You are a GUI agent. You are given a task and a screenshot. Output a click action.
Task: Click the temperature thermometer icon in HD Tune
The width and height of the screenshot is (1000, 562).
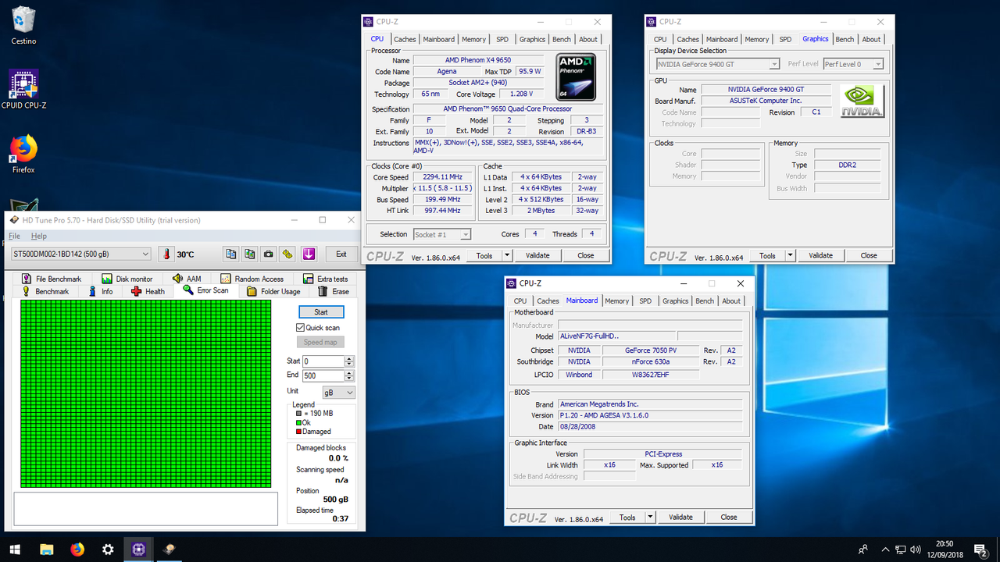pos(166,254)
